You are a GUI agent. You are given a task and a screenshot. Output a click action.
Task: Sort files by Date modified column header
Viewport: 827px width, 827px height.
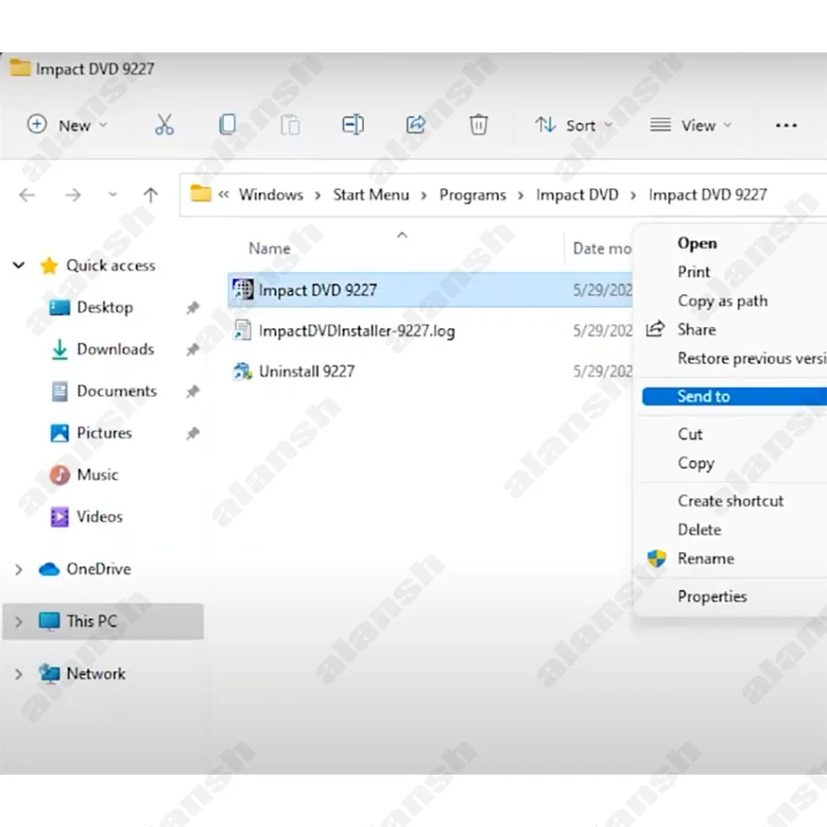[x=602, y=248]
